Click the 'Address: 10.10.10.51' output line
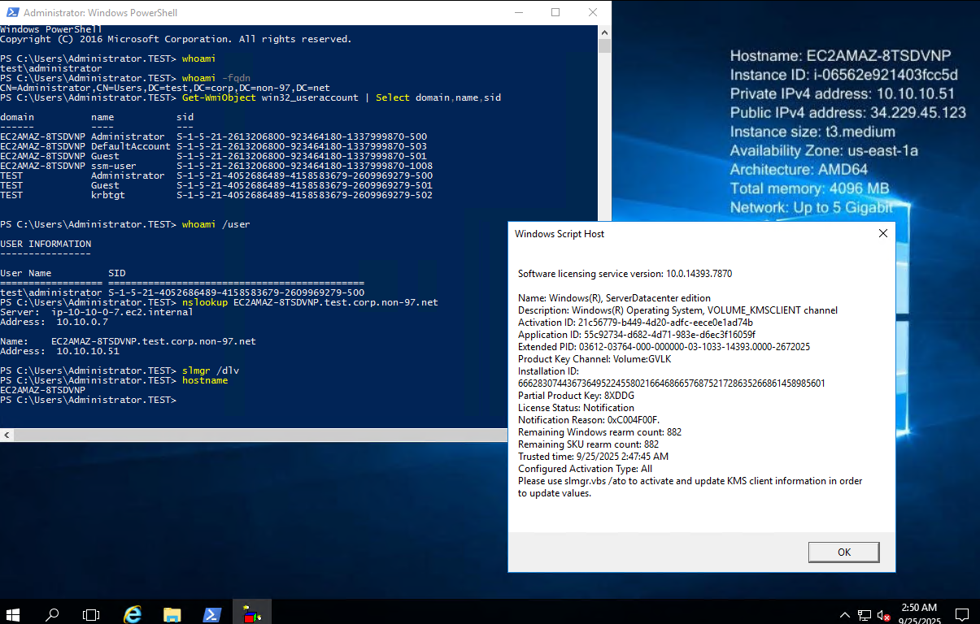The height and width of the screenshot is (624, 980). pyautogui.click(x=59, y=351)
